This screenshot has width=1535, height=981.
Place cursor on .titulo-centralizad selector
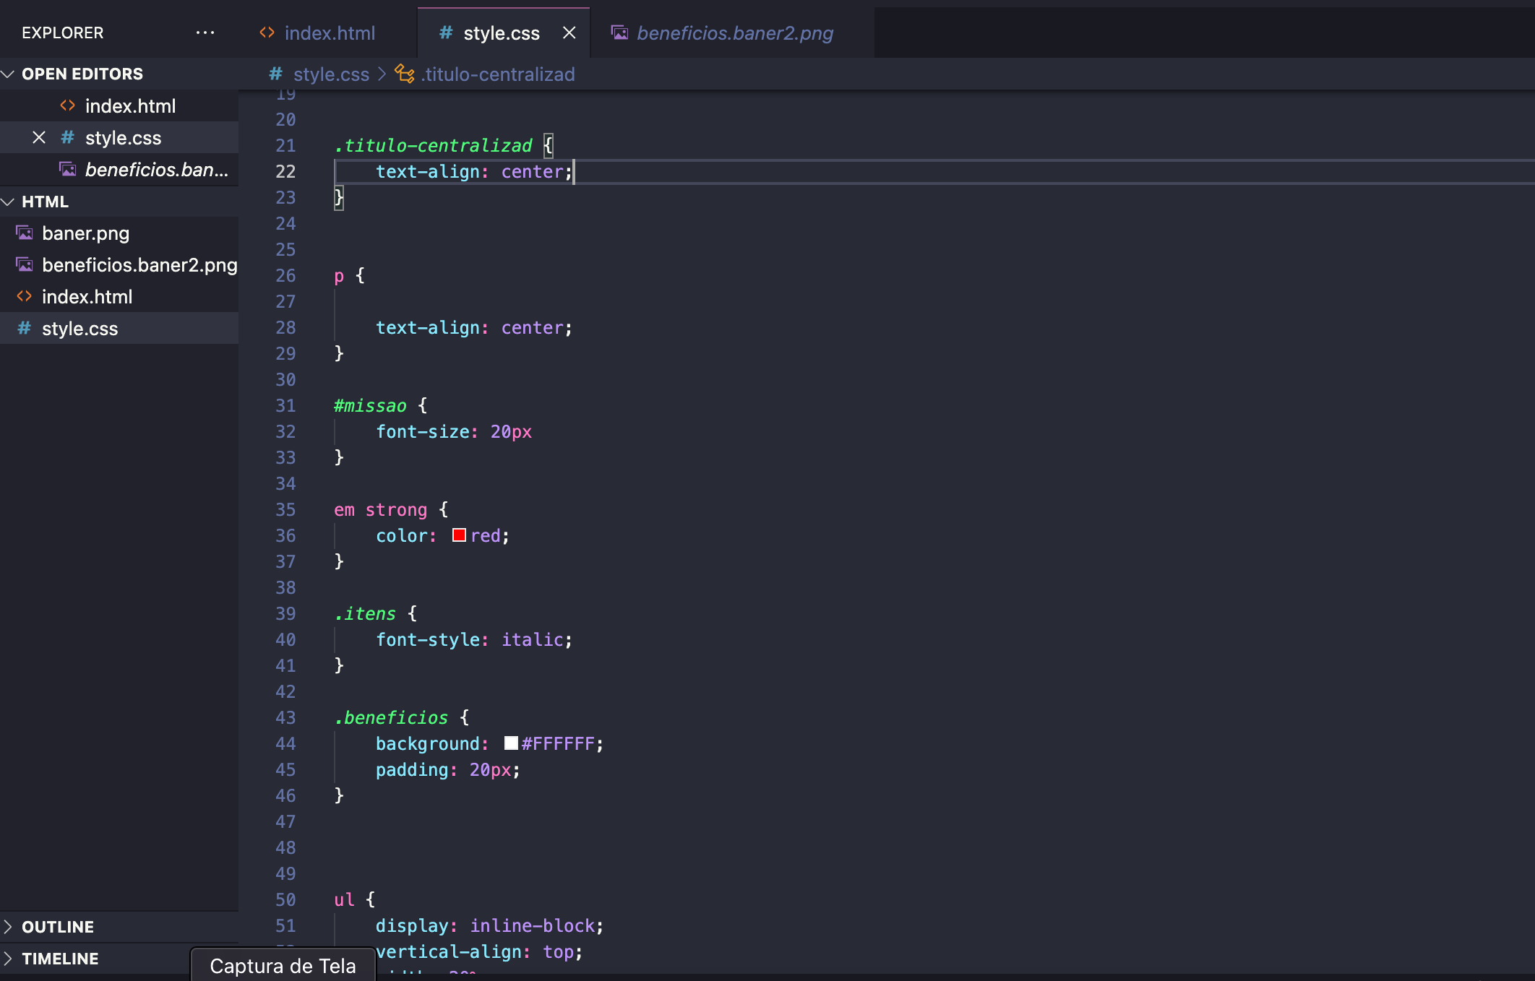click(433, 145)
